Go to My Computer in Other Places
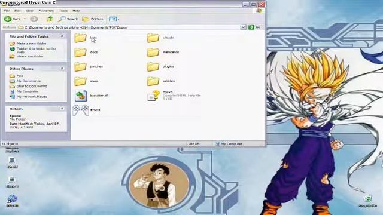 [x=28, y=91]
